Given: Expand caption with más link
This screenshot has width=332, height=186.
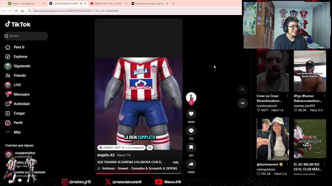Looking at the screenshot, I should [176, 162].
